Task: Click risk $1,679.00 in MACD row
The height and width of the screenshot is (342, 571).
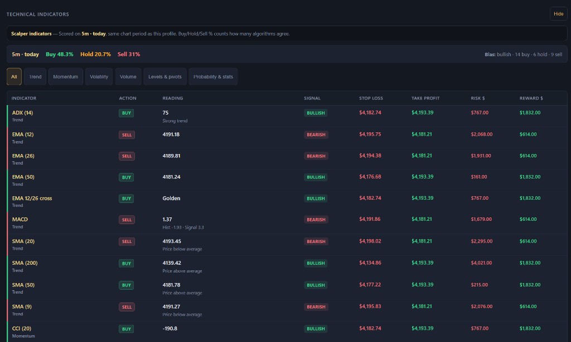Action: 481,219
